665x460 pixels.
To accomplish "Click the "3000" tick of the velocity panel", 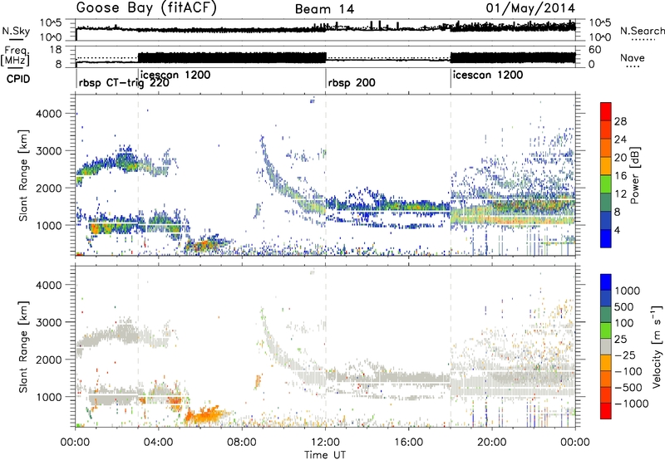I will 48,322.
